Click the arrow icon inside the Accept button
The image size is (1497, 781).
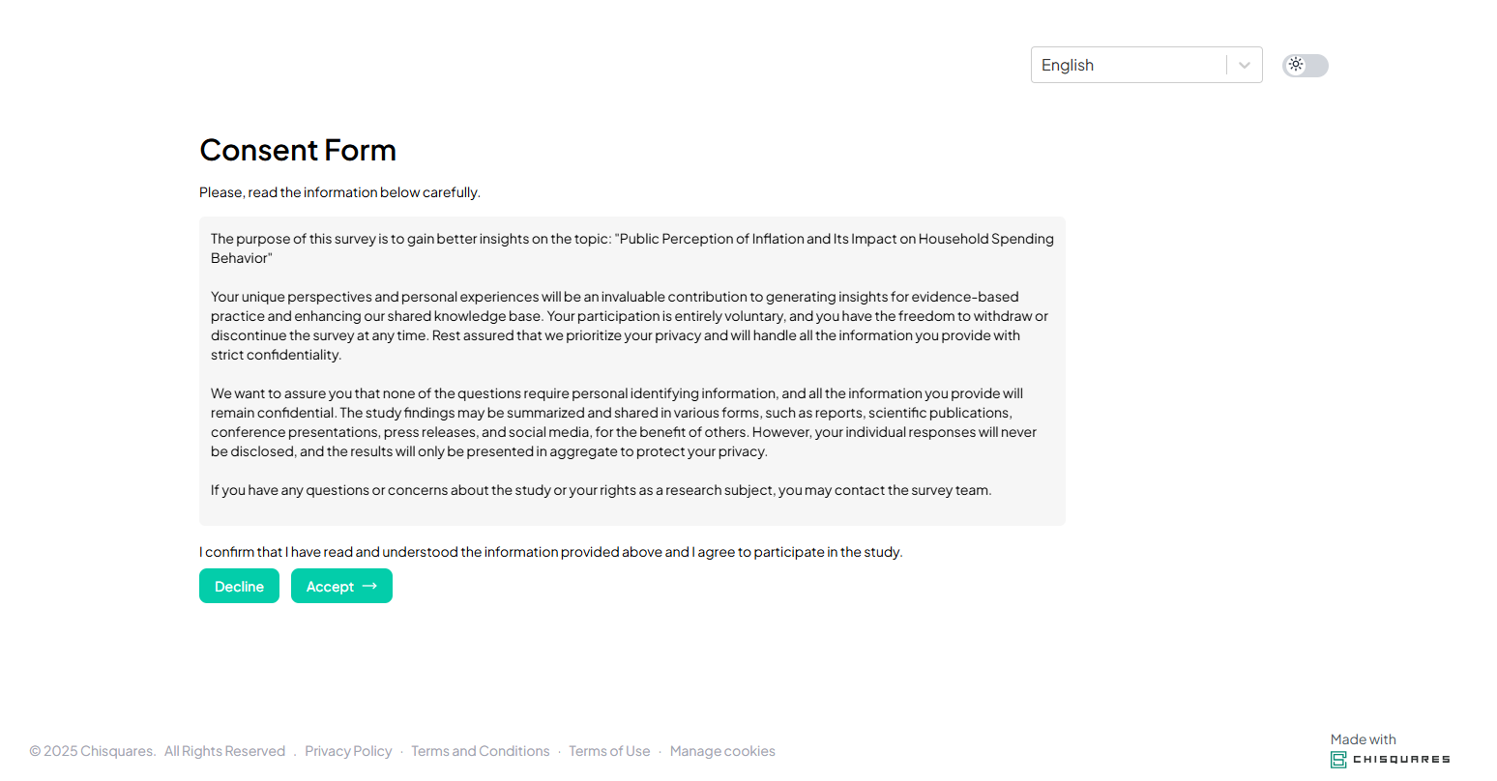(x=369, y=586)
